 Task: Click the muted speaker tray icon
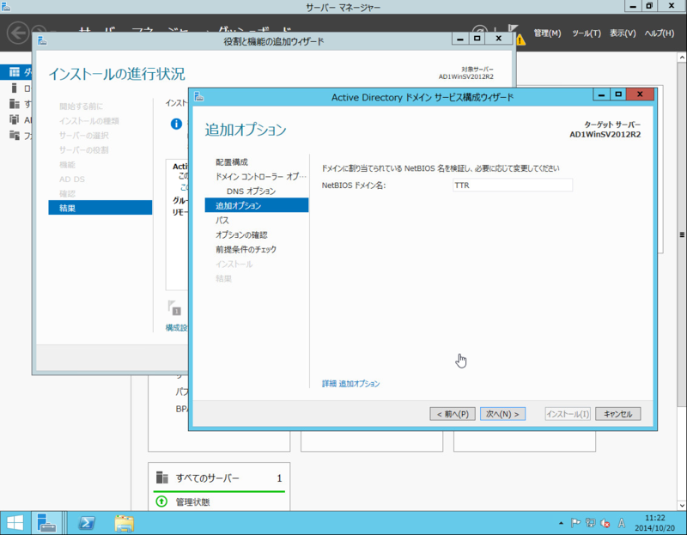point(605,523)
